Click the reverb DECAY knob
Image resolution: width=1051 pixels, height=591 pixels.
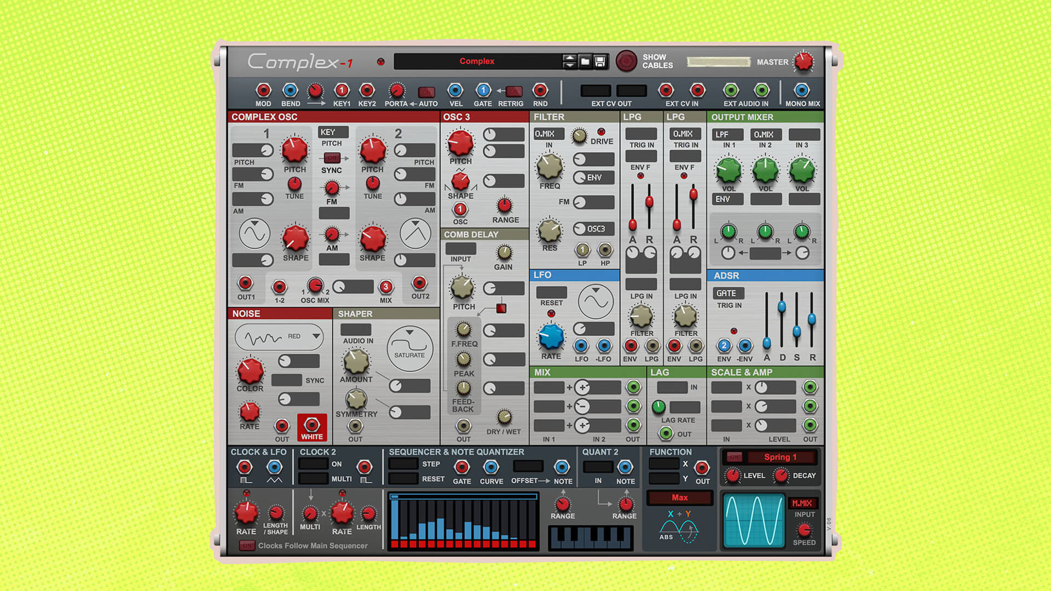tap(781, 476)
